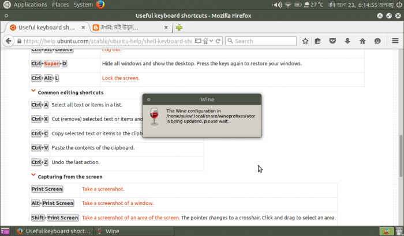
Task: Open the volume speaker indicator
Action: pos(277,5)
